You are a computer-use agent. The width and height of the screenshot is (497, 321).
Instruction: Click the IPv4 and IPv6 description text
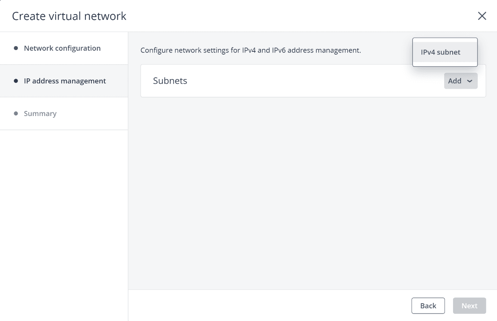(250, 50)
